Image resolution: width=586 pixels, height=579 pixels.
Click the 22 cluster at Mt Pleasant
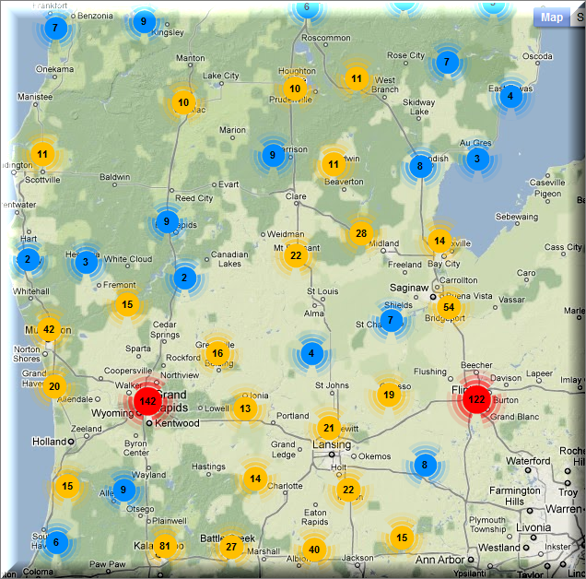pyautogui.click(x=296, y=255)
